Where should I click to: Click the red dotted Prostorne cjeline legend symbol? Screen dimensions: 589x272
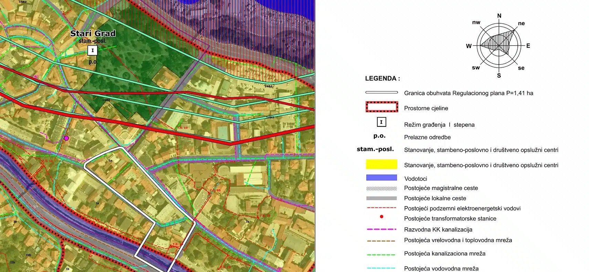[x=382, y=107]
